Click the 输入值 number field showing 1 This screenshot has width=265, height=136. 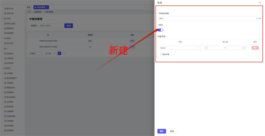pos(225,48)
